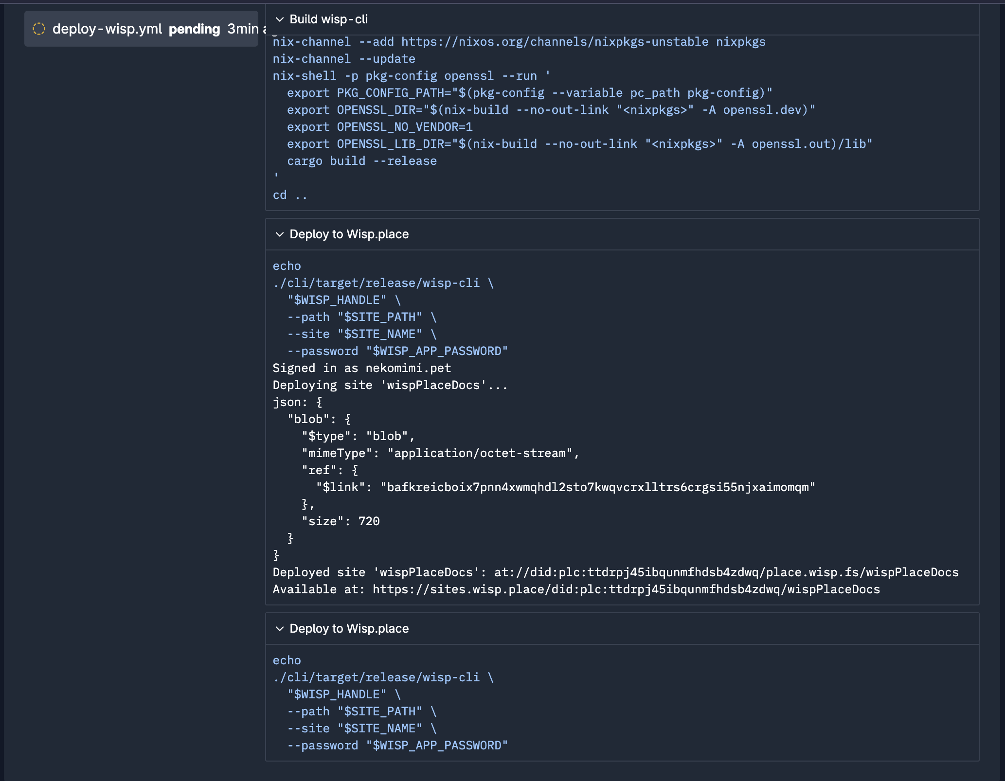Click the 3min timestamp on workflow entry
Viewport: 1005px width, 781px height.
tap(243, 29)
